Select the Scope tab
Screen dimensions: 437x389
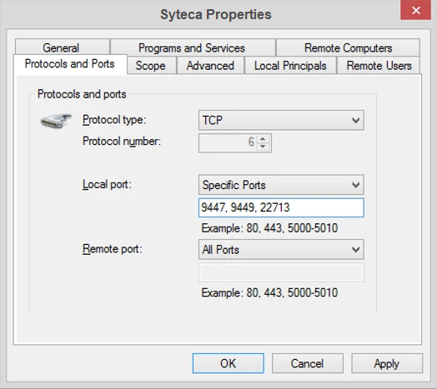[151, 66]
